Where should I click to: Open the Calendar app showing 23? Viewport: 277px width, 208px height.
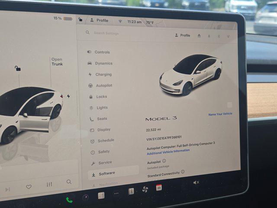click(159, 187)
